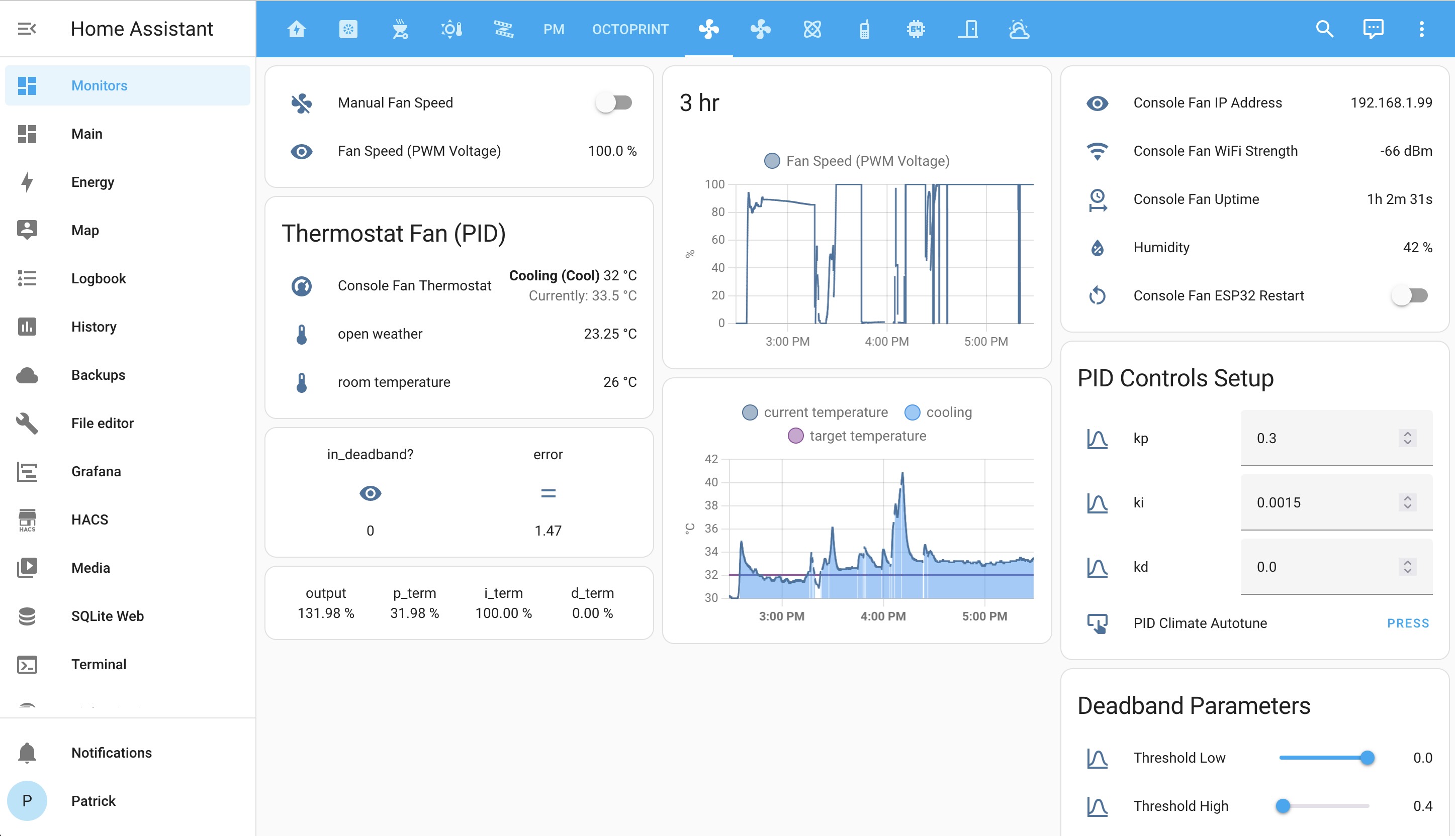Click the walkie-talkie tab icon
This screenshot has width=1455, height=836.
point(864,29)
